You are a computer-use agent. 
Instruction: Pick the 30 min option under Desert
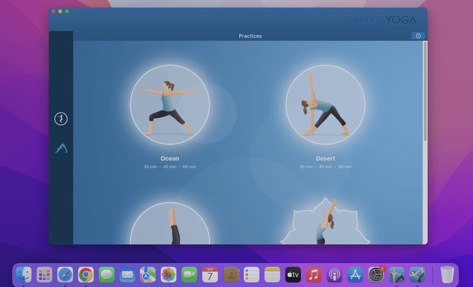coord(306,167)
